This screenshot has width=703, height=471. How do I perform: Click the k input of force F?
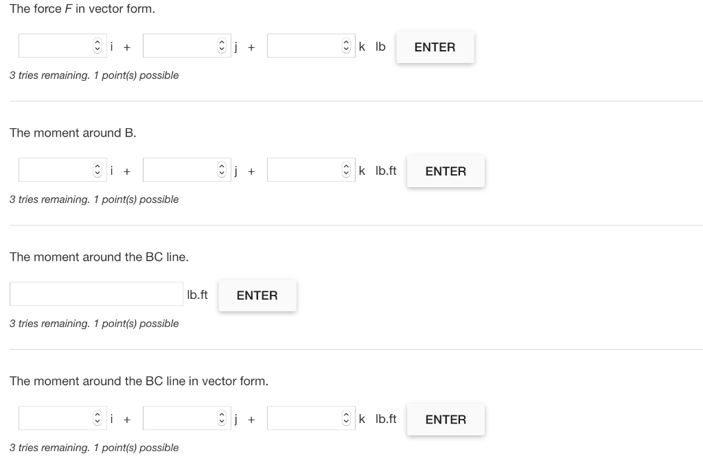tap(302, 45)
